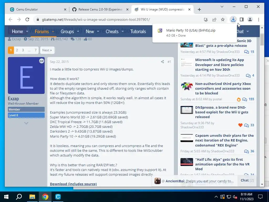Open the Chat [2] panel button
269x202 pixels.
(247, 180)
